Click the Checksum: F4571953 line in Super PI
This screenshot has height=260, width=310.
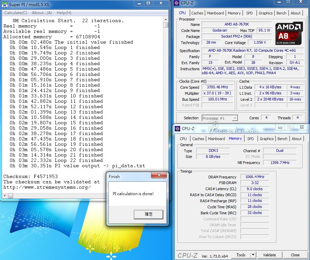pyautogui.click(x=31, y=176)
